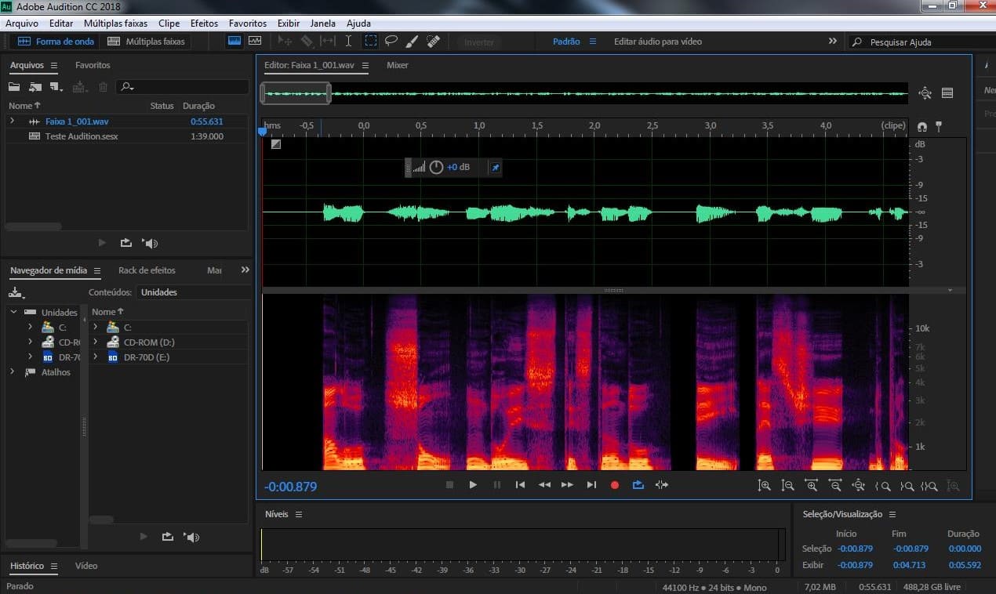The image size is (996, 594).
Task: Click the Fast Forward transport button
Action: pos(568,485)
